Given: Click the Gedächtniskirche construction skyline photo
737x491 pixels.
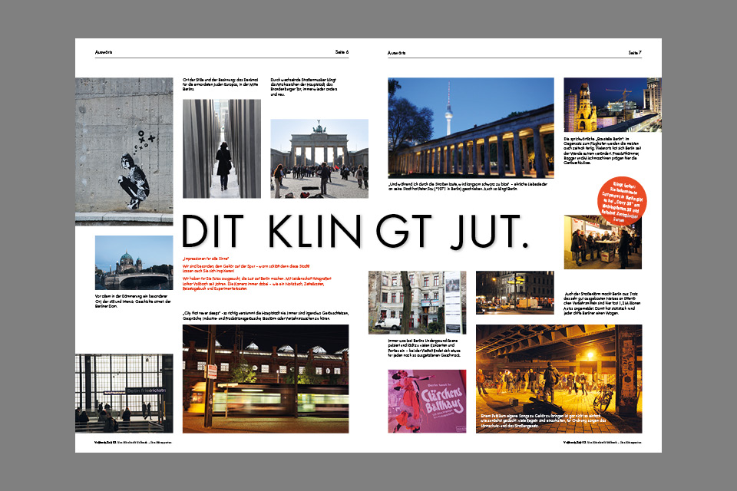Looking at the screenshot, I should 612,104.
